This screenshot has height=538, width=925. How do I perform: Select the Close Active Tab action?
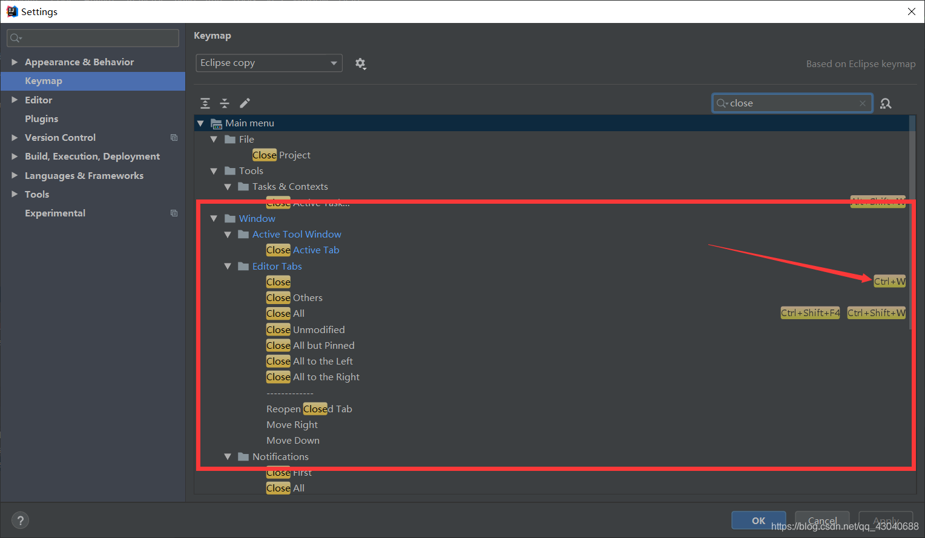(x=303, y=250)
